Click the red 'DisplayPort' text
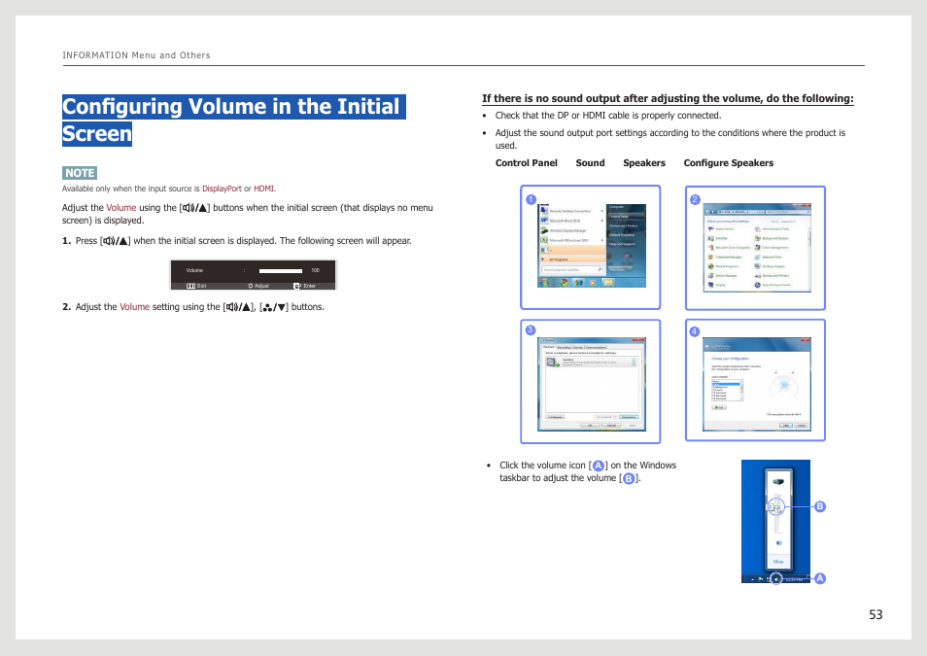This screenshot has width=927, height=656. pos(222,189)
